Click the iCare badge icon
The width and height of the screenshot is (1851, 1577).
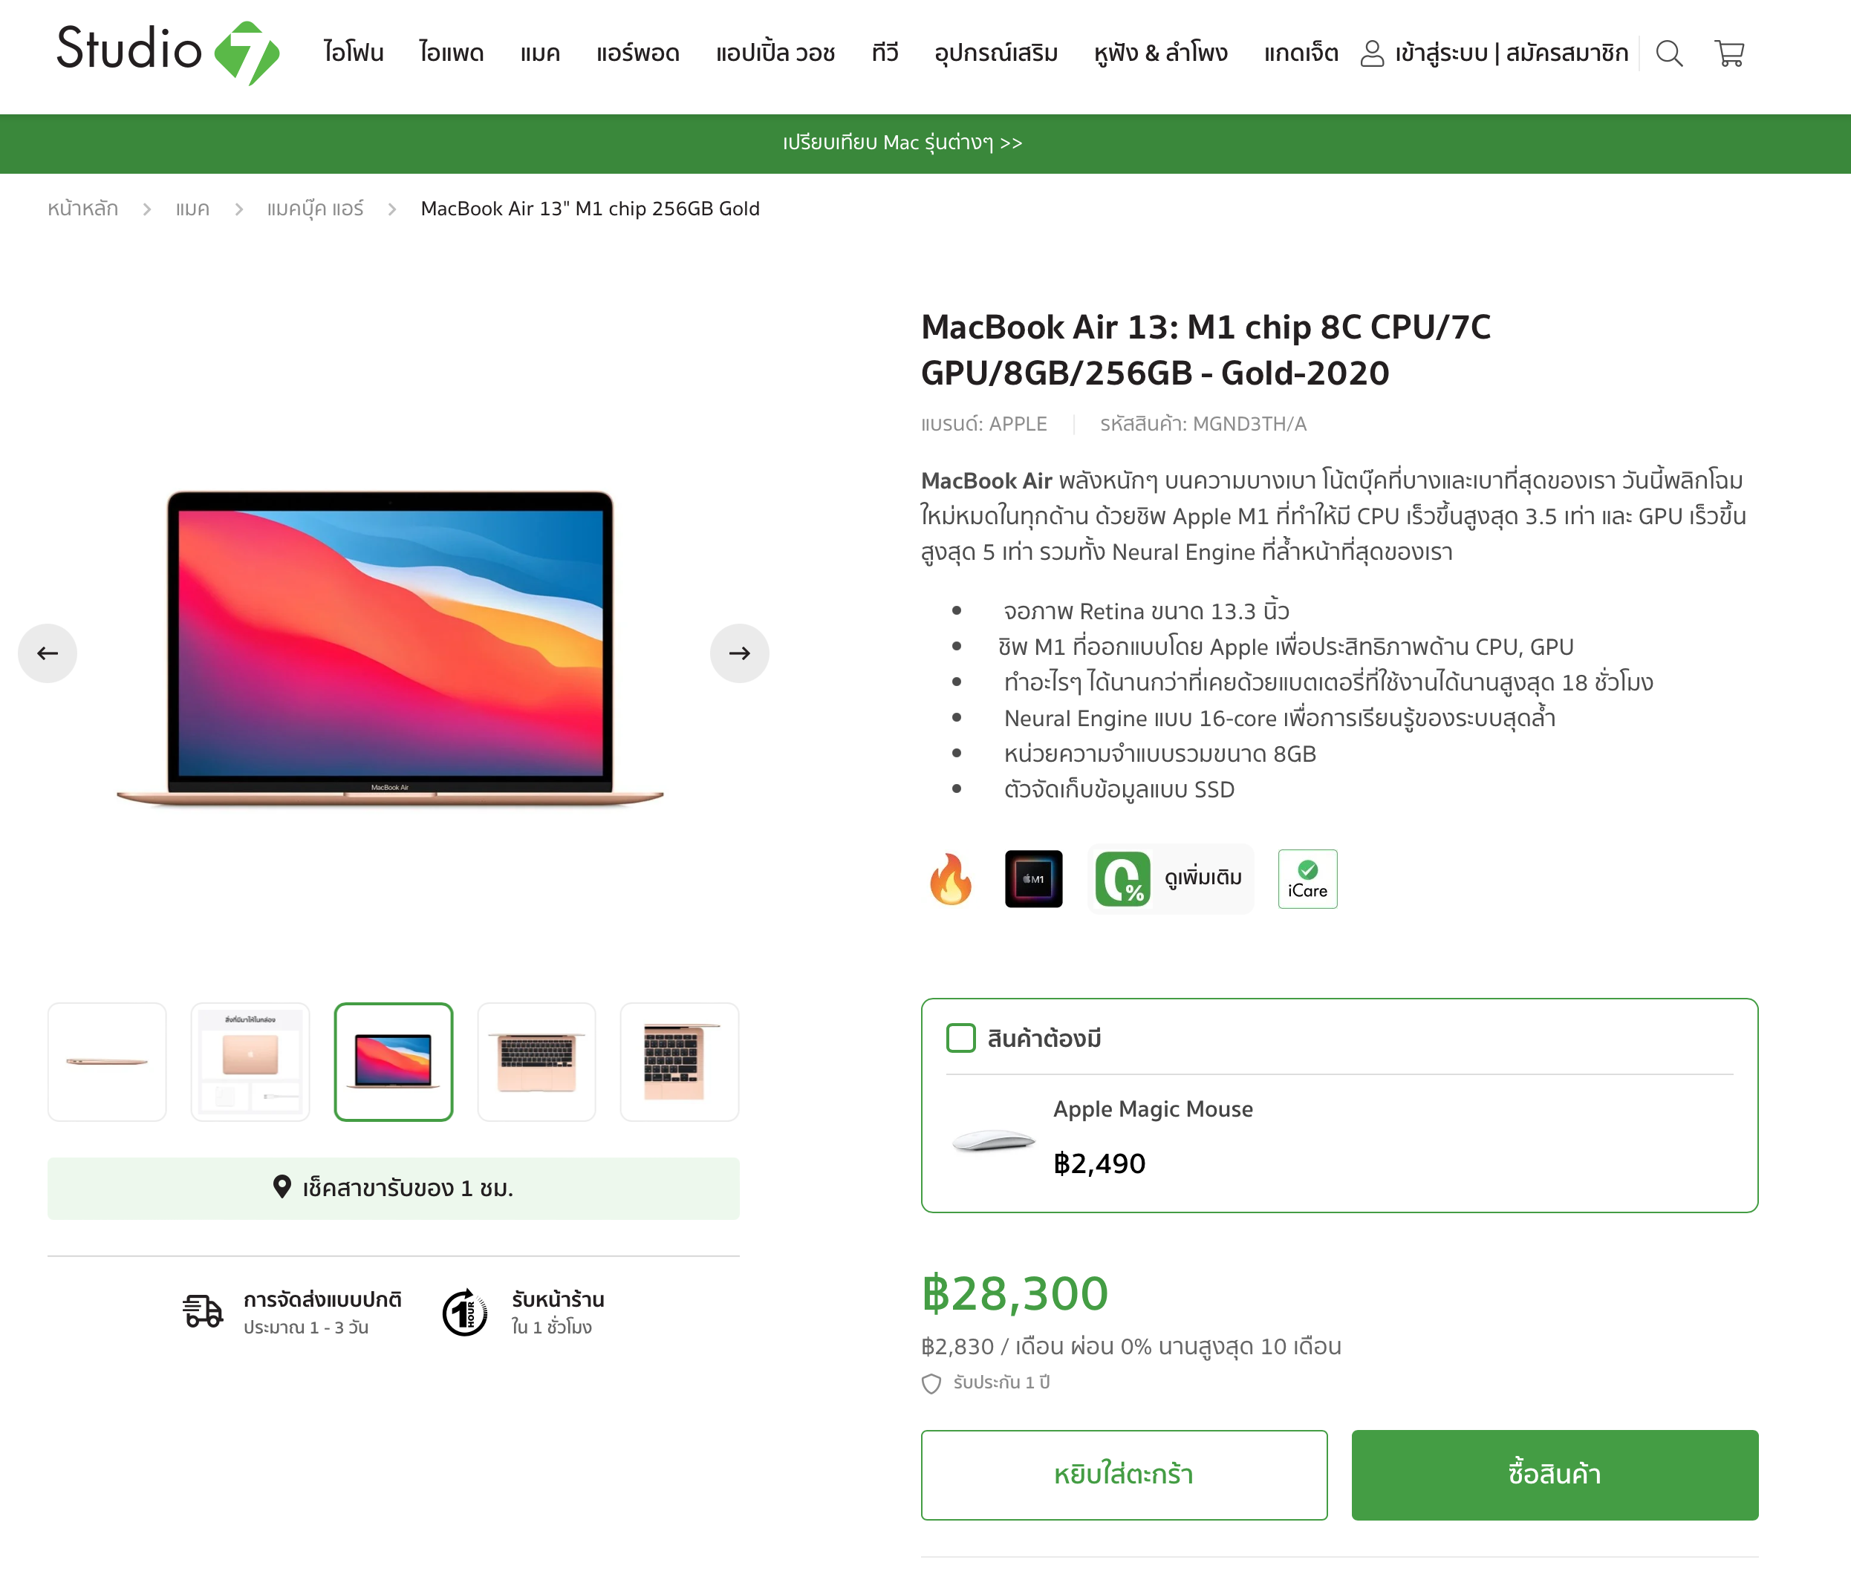(1307, 878)
